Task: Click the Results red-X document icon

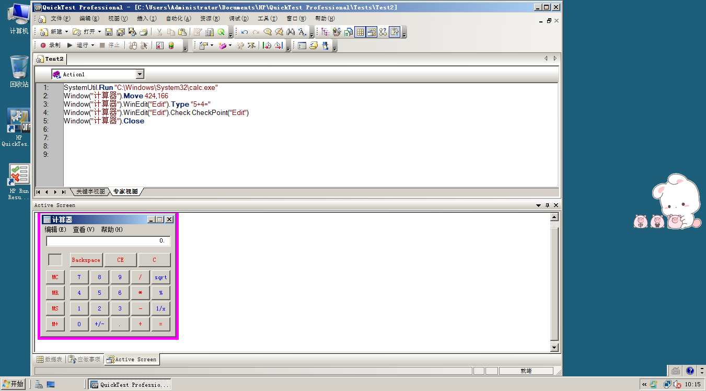Action: 160,45
